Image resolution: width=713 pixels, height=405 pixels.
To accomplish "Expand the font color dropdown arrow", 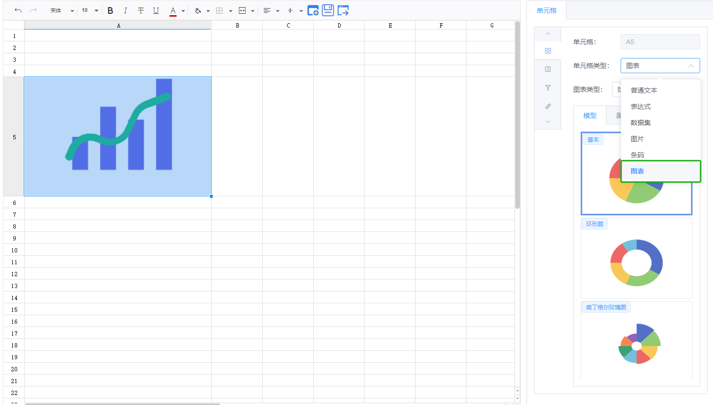I will coord(183,11).
